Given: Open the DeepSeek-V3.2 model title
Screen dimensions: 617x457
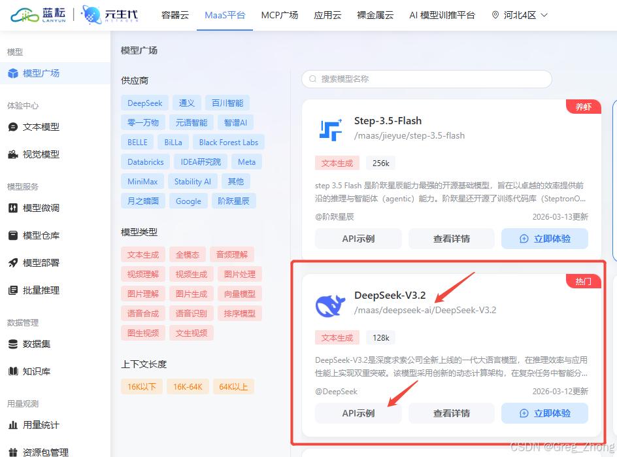Looking at the screenshot, I should 390,296.
